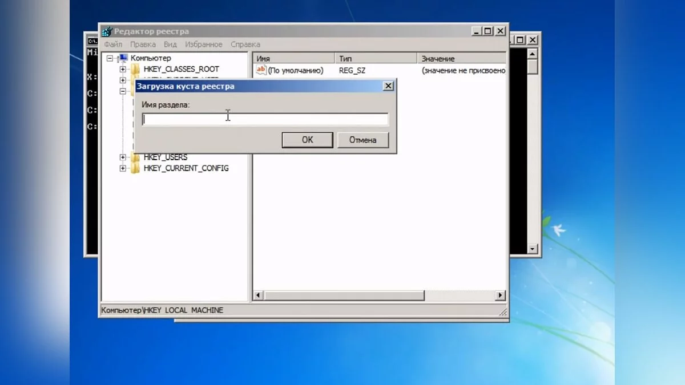Expand the HKEY_USERS tree node
The width and height of the screenshot is (685, 385).
(x=123, y=157)
